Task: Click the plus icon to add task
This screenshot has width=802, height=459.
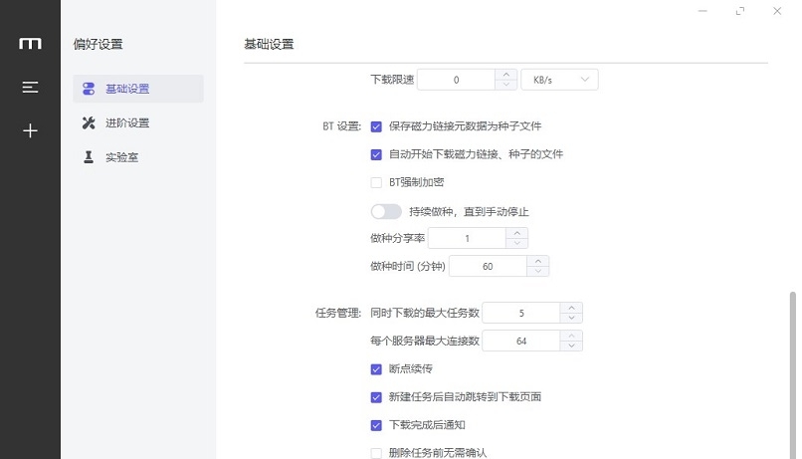Action: pyautogui.click(x=30, y=130)
